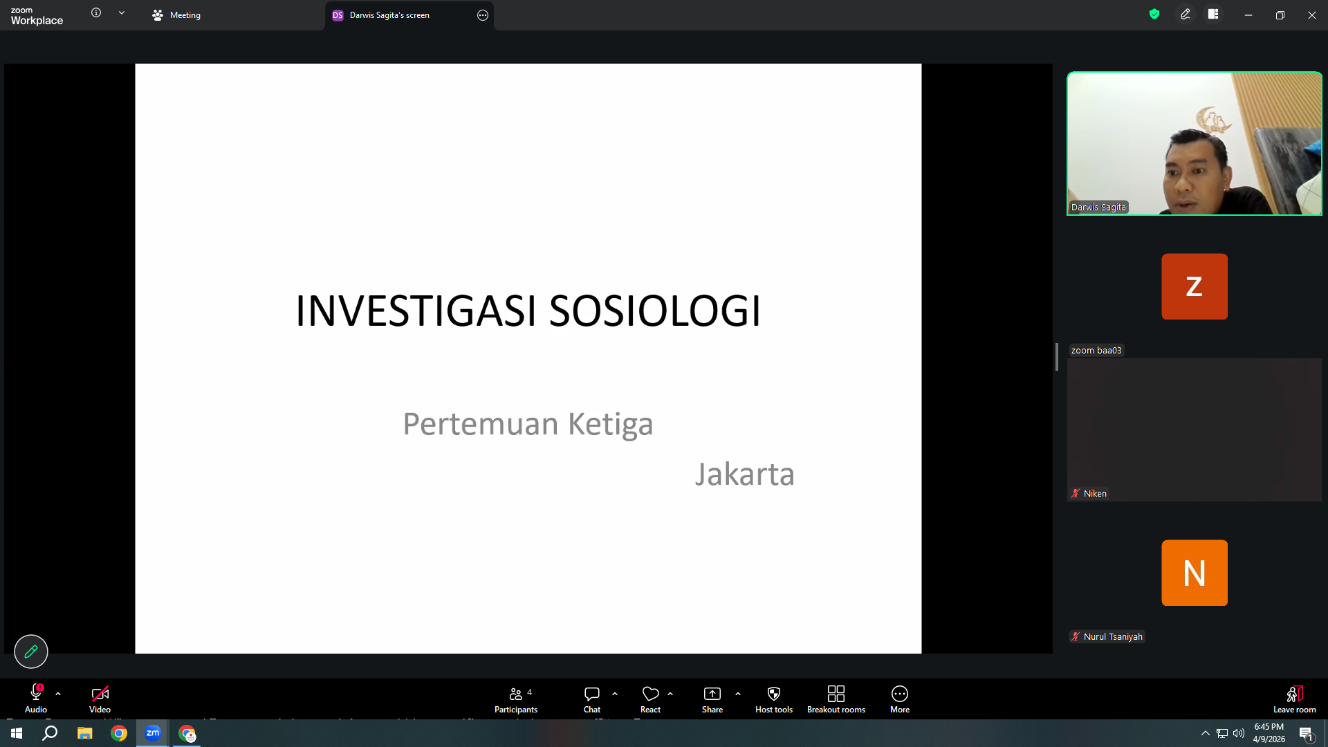This screenshot has width=1328, height=747.
Task: Click the slide title INVESTIGASI SOSIOLOGI
Action: (528, 311)
